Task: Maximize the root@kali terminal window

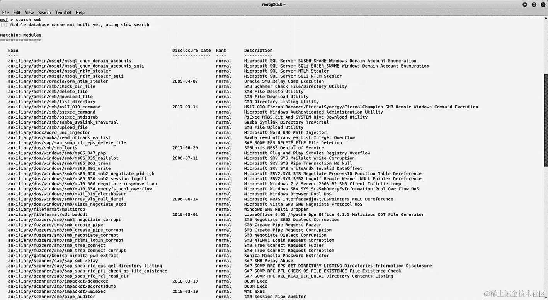Action: (534, 5)
